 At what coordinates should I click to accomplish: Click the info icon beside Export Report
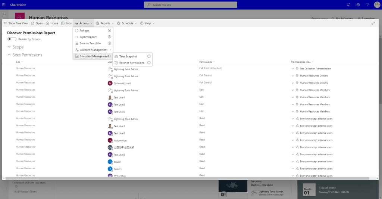tap(109, 37)
